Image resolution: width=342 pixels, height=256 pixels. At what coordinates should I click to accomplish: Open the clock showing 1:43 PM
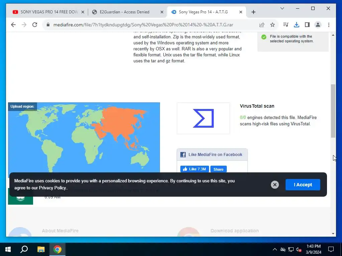click(x=313, y=249)
